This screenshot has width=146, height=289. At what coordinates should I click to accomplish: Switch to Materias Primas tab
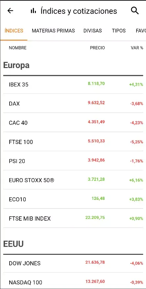(53, 31)
